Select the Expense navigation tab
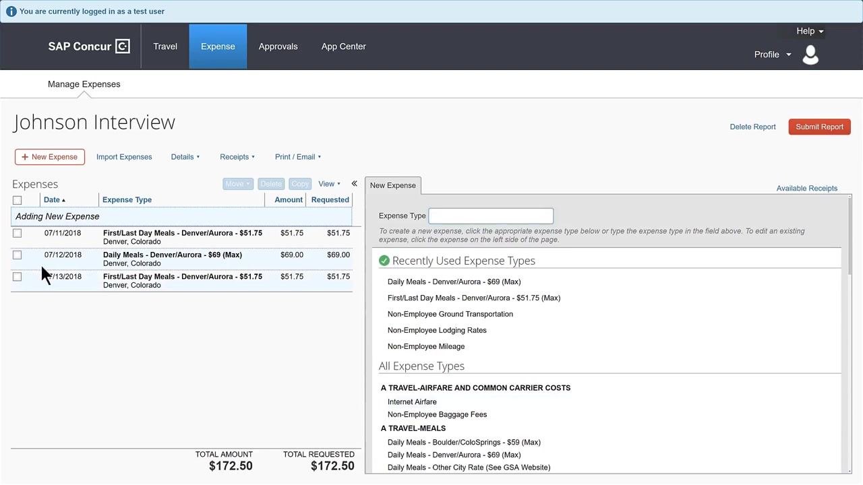 [x=218, y=46]
